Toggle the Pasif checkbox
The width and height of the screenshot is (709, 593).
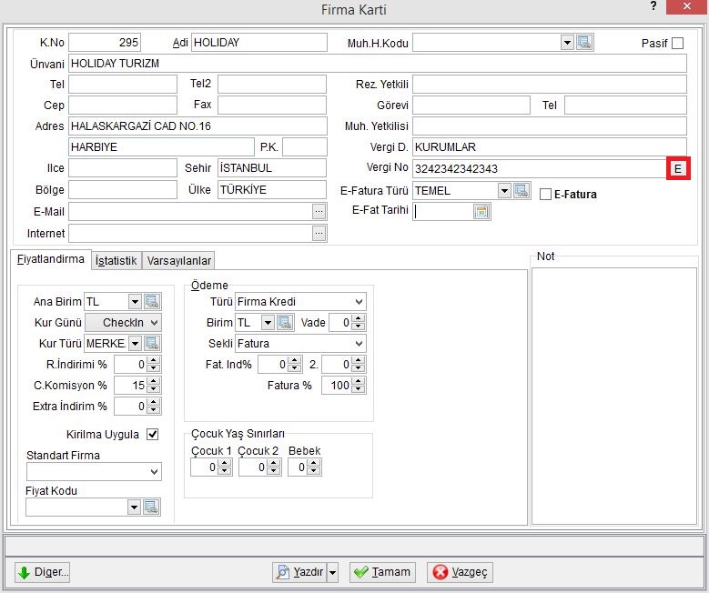tap(677, 44)
